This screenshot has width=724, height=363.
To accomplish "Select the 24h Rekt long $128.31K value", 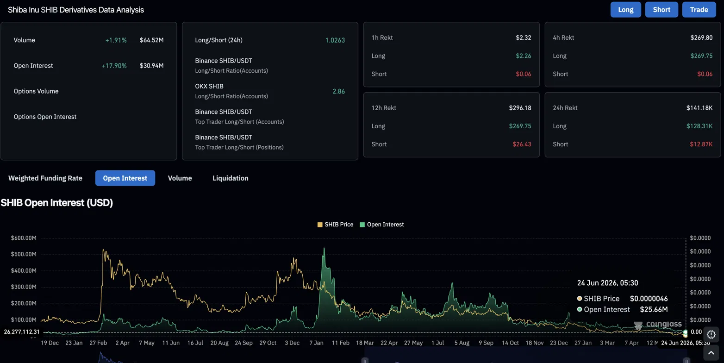I will click(699, 126).
